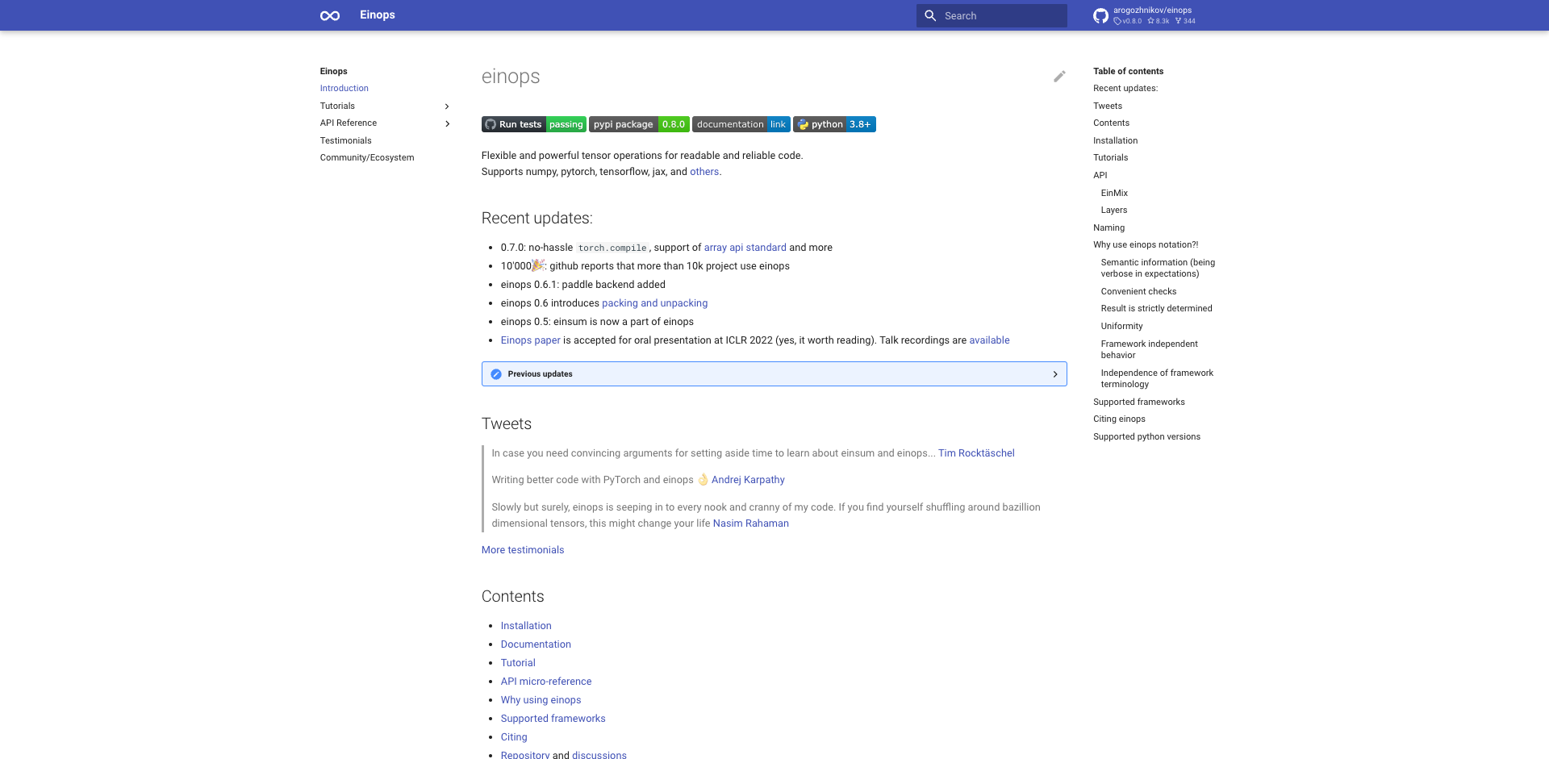Click the 'documentation link' badge

pyautogui.click(x=741, y=124)
